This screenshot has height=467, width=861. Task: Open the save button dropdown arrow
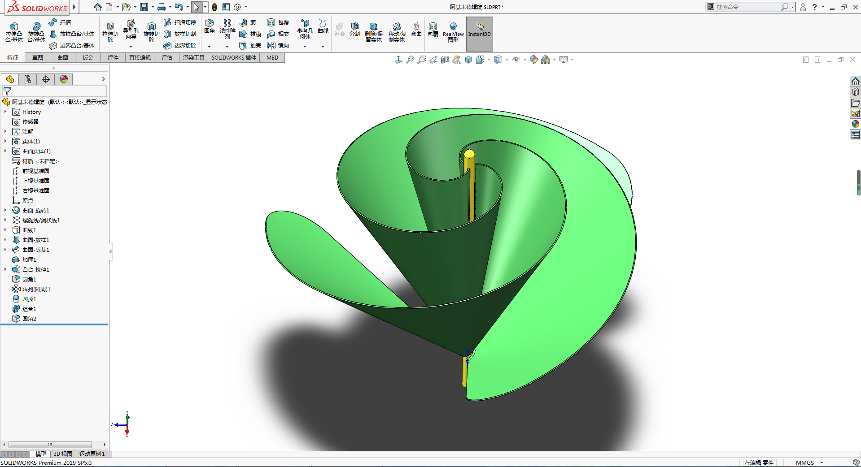[x=153, y=7]
